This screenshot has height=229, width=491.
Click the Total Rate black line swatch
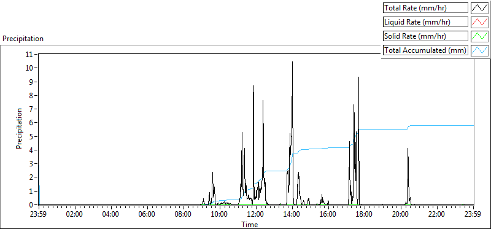479,7
